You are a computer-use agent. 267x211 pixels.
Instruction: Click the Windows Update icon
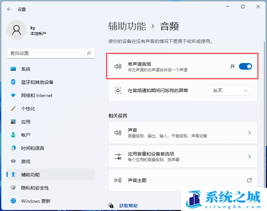(x=13, y=201)
